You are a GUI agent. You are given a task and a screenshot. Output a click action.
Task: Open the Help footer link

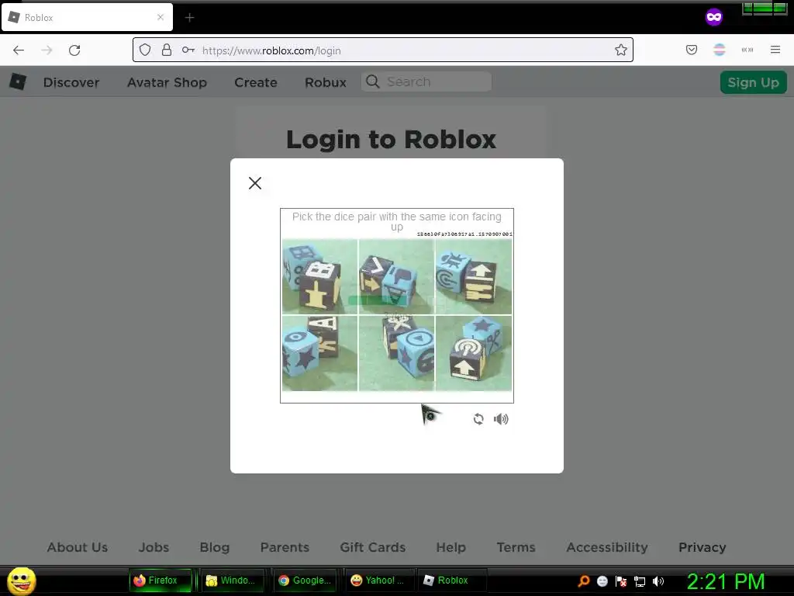point(451,547)
